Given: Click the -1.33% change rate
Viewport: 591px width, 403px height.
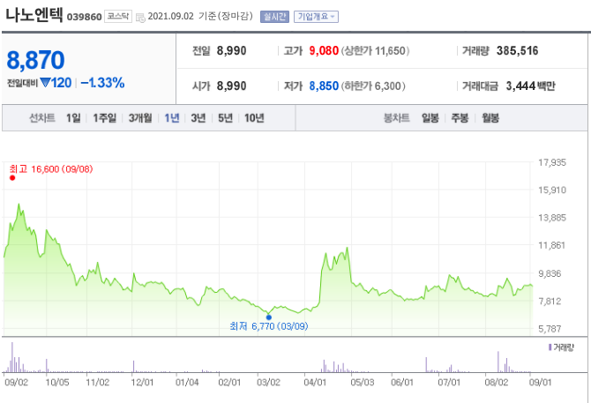Looking at the screenshot, I should pos(102,83).
